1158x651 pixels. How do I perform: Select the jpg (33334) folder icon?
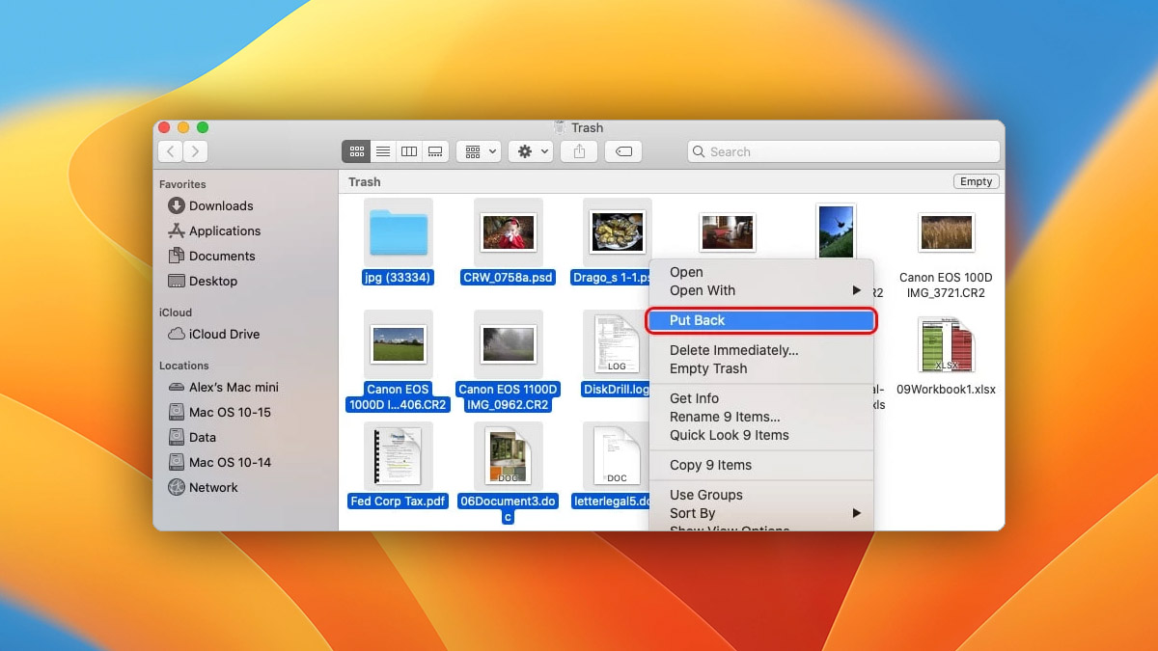[x=399, y=232]
